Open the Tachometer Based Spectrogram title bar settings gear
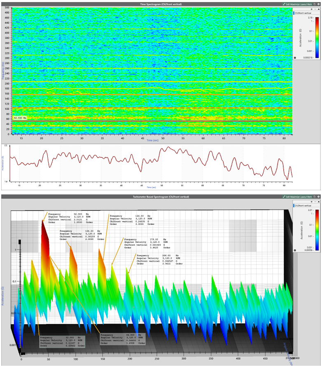 pos(318,197)
